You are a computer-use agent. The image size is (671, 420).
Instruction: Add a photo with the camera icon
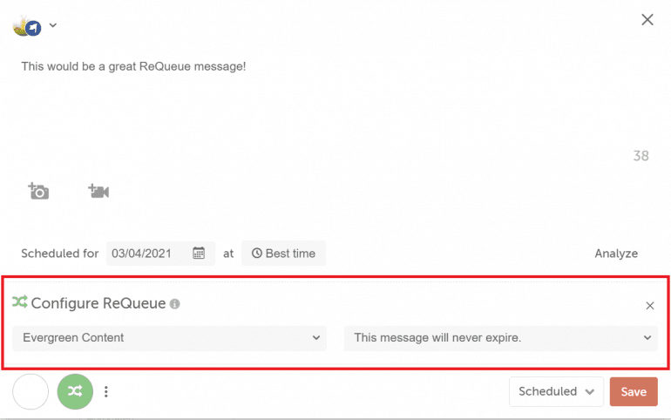(x=38, y=191)
